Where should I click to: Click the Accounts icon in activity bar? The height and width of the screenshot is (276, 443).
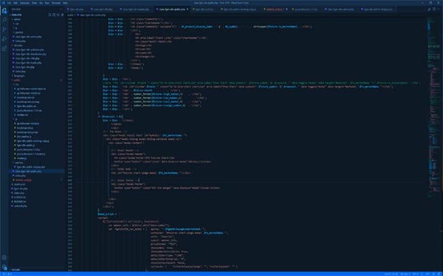click(5, 257)
